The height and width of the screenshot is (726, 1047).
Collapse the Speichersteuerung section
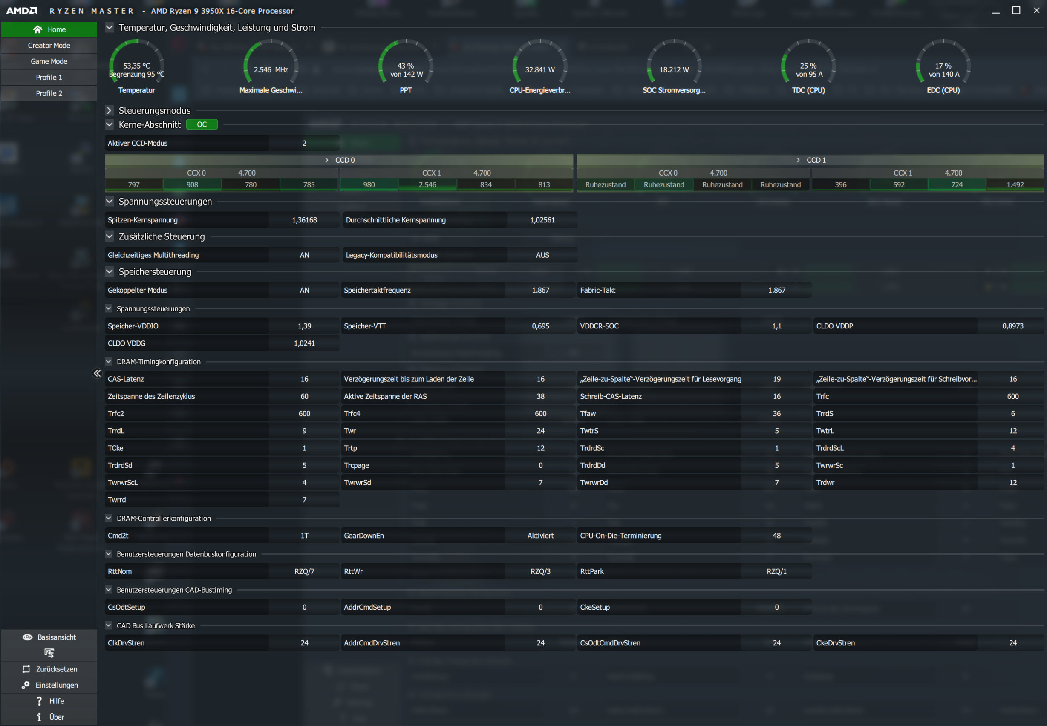[x=109, y=271]
